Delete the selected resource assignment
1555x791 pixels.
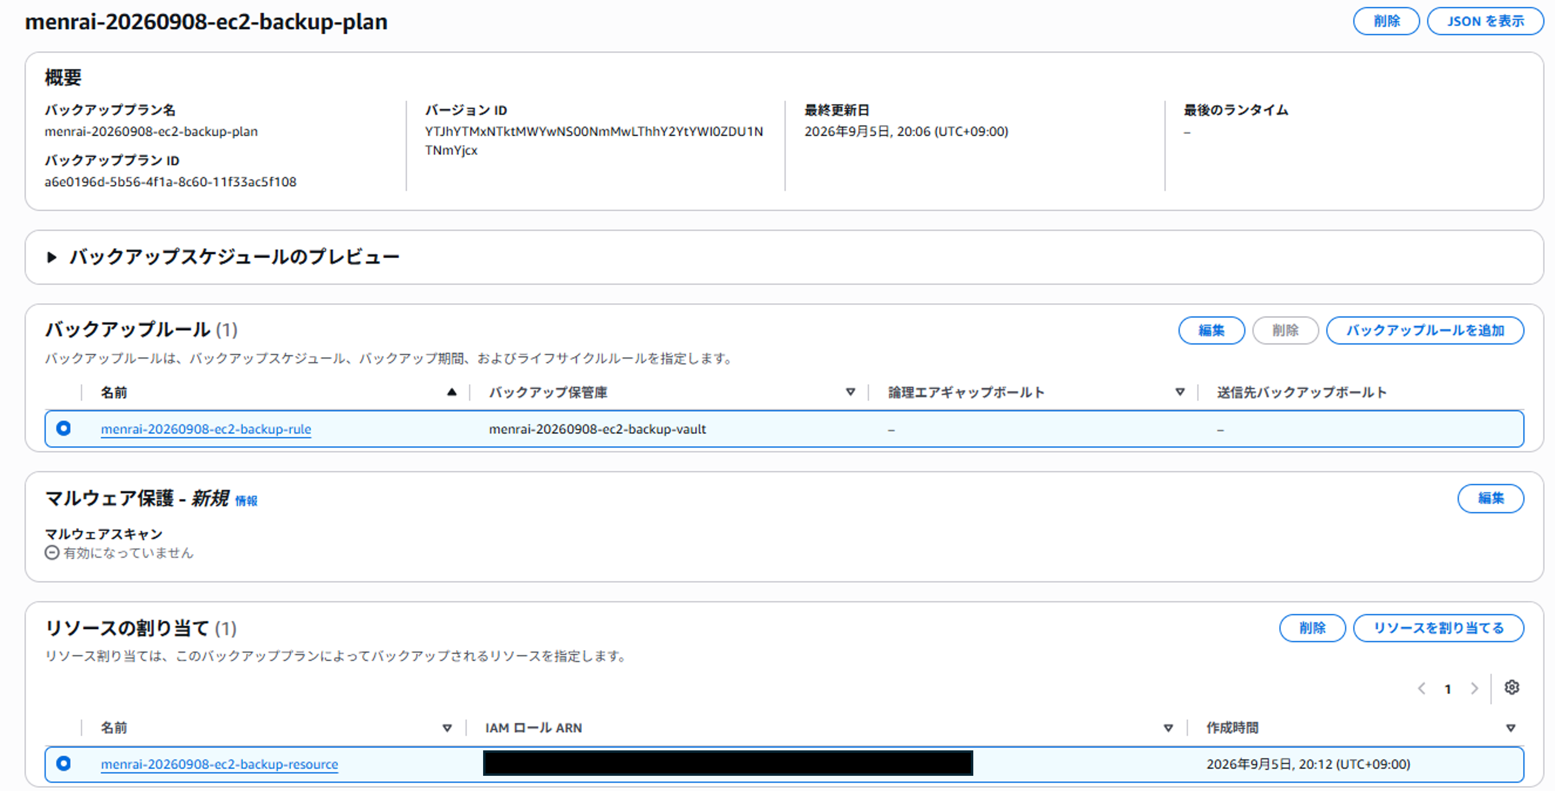[x=1312, y=627]
